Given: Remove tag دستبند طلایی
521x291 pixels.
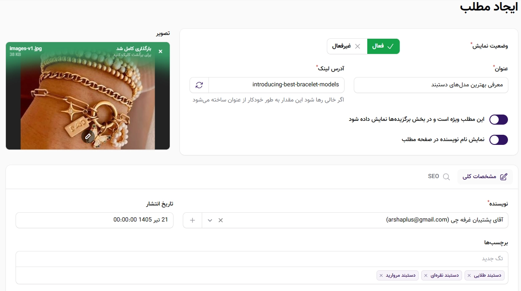Looking at the screenshot, I should pyautogui.click(x=470, y=275).
